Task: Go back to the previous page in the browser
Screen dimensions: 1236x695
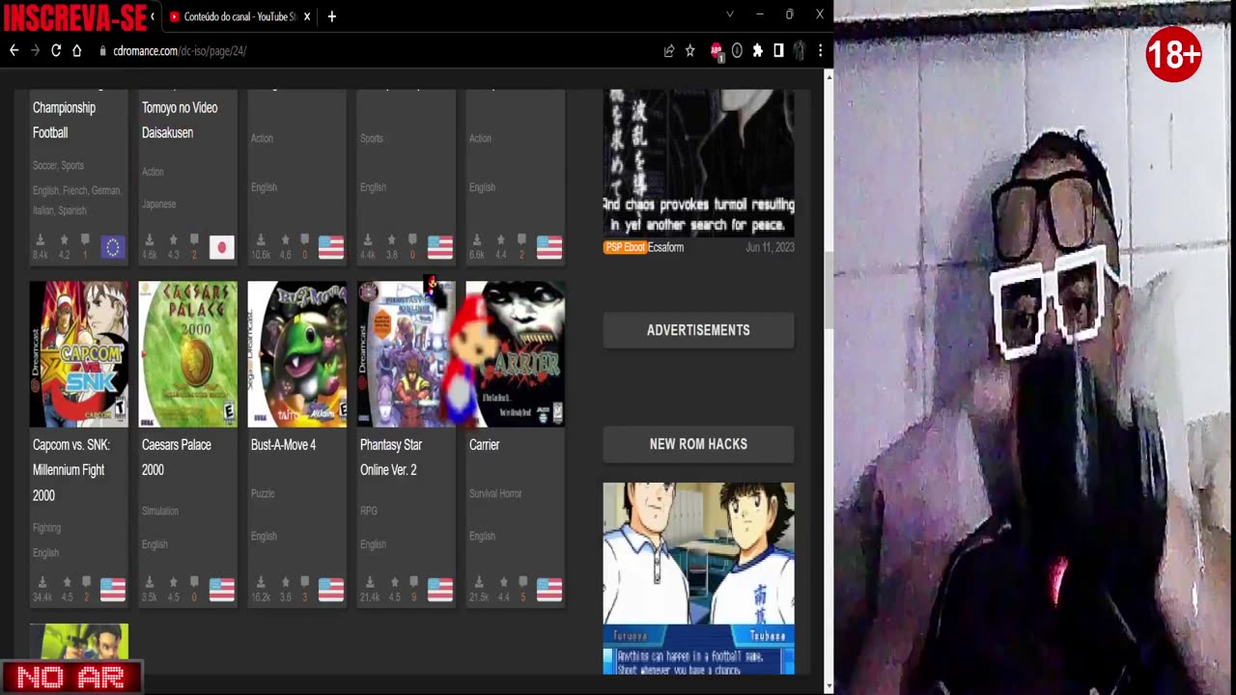Action: pyautogui.click(x=14, y=50)
